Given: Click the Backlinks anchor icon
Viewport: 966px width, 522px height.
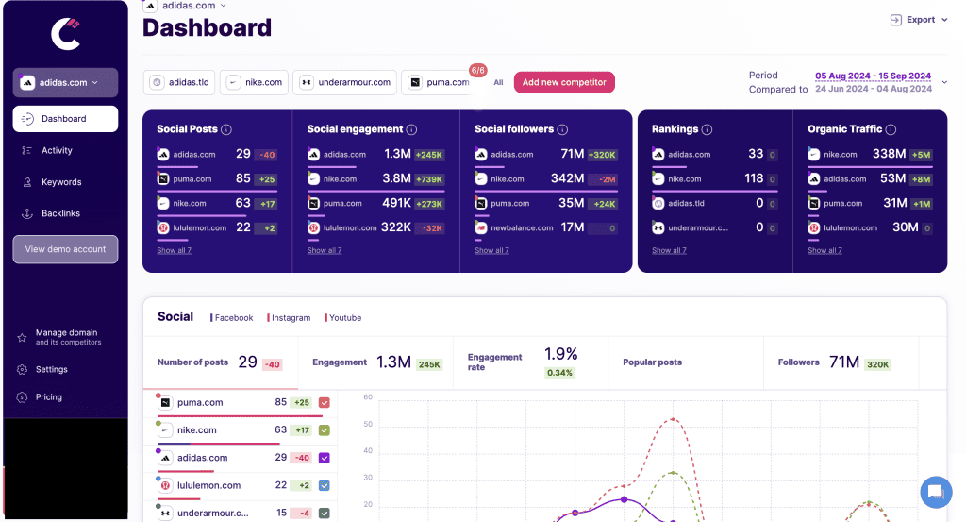Looking at the screenshot, I should [27, 213].
